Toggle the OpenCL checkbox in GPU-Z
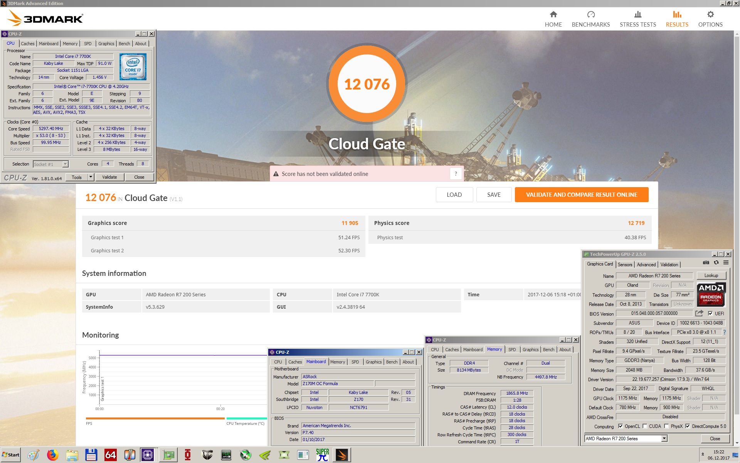 pos(620,426)
